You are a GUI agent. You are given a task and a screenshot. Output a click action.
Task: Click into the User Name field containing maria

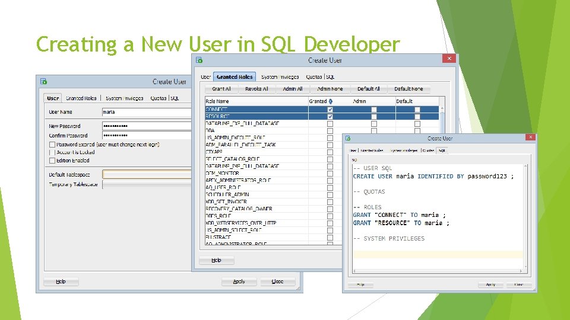147,112
